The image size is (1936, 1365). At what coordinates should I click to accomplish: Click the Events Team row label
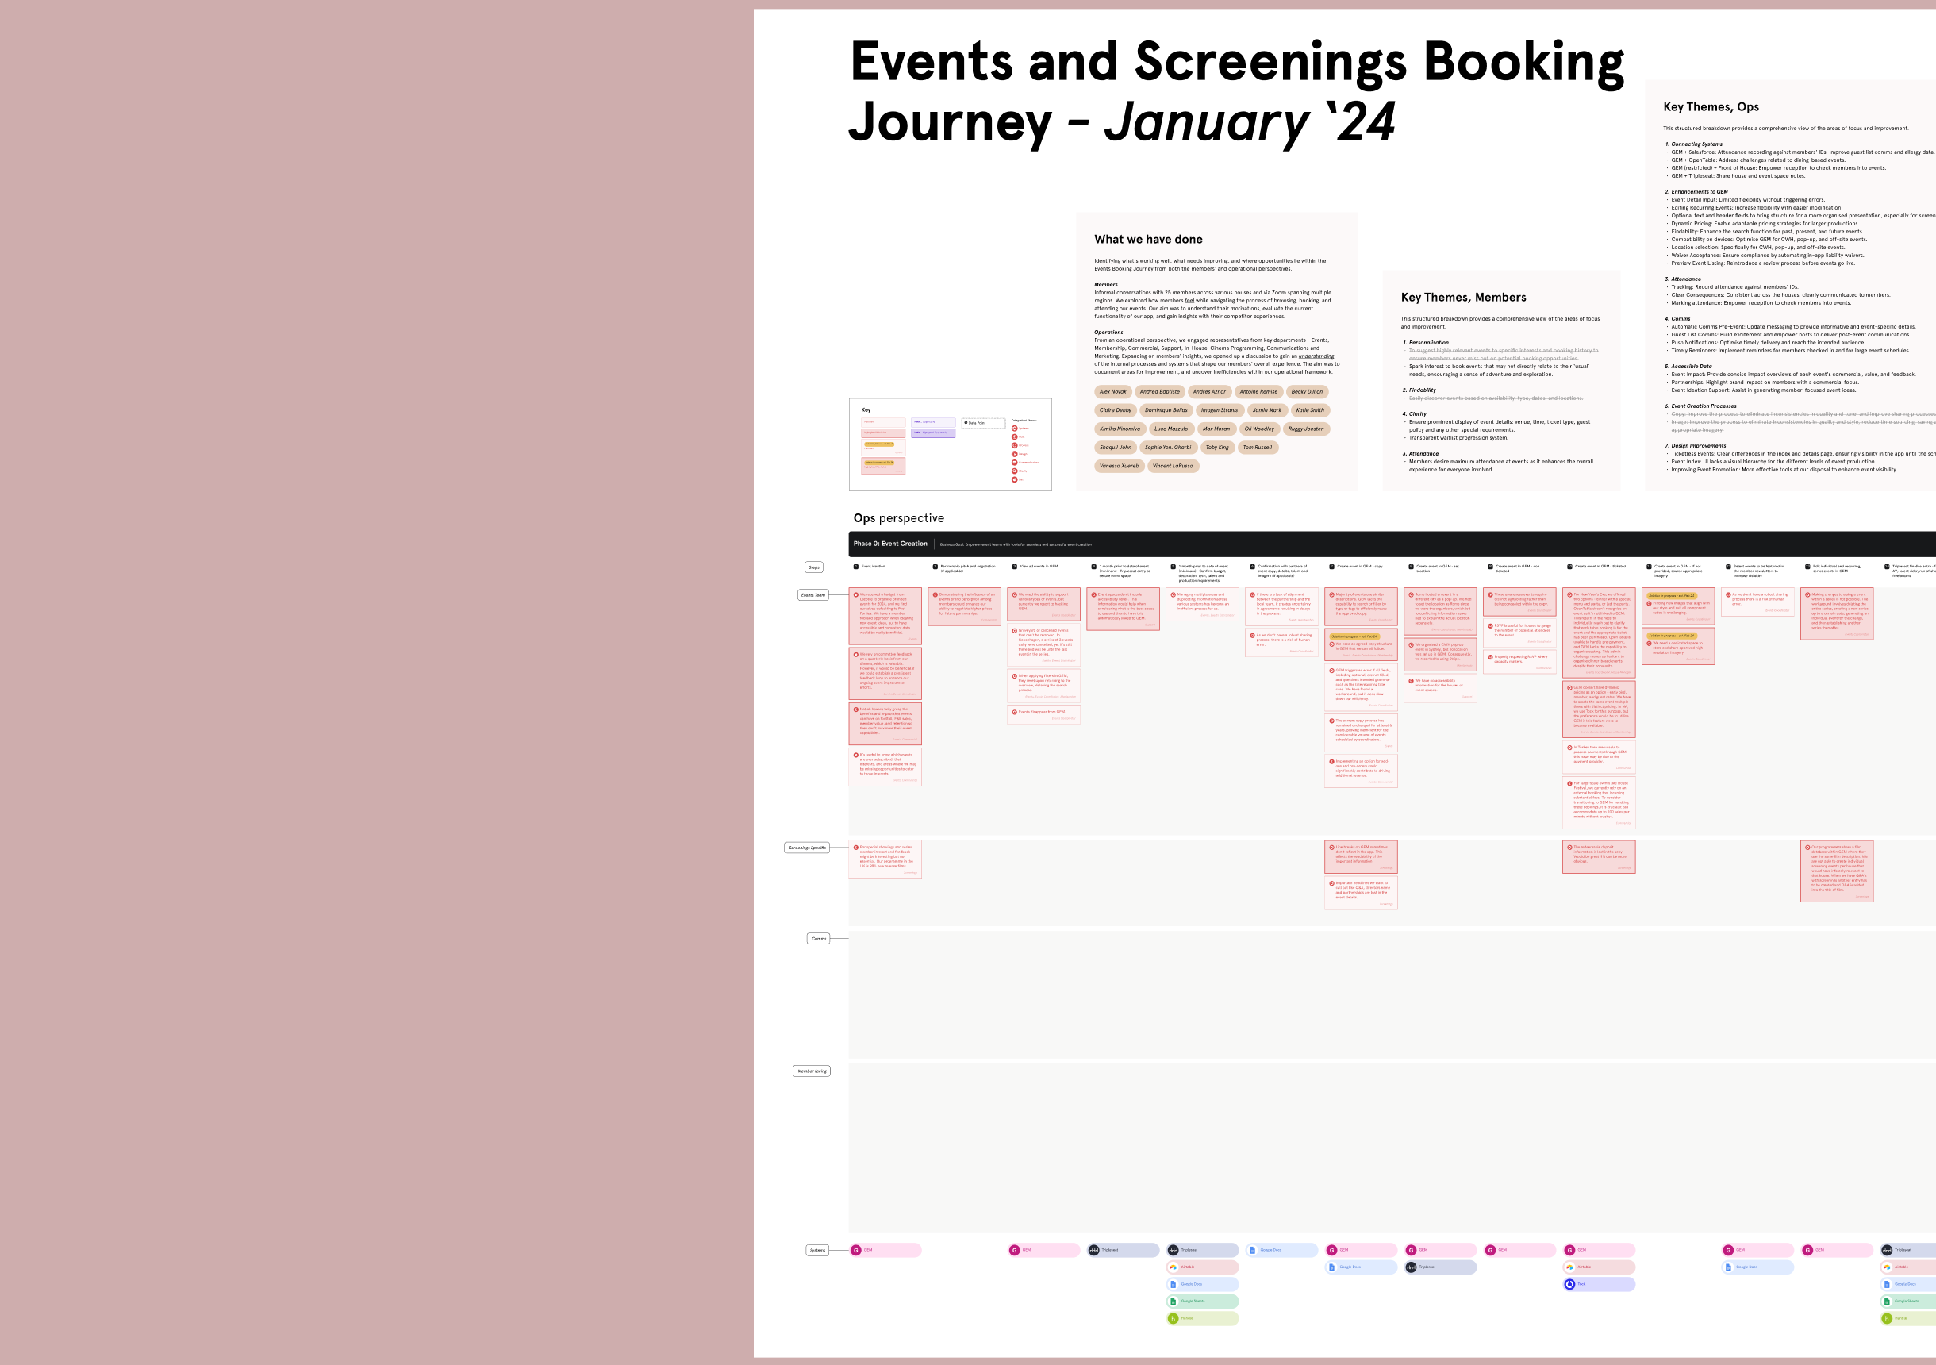tap(812, 594)
